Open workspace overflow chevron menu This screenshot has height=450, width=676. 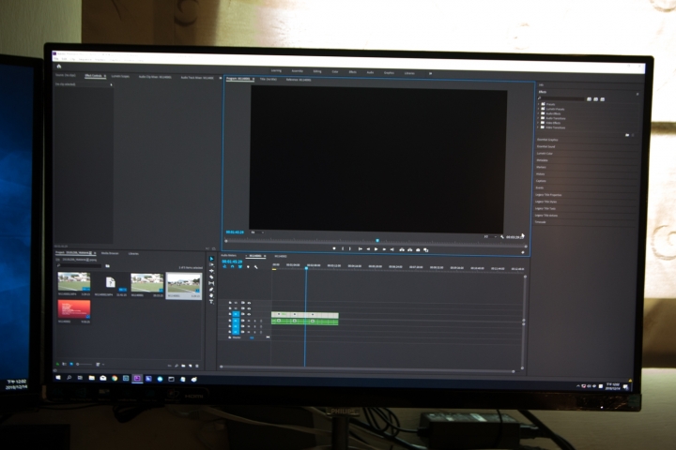click(x=430, y=74)
